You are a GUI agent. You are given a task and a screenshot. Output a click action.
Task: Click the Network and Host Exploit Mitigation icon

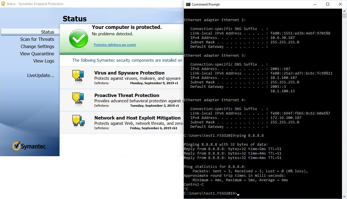[78, 121]
